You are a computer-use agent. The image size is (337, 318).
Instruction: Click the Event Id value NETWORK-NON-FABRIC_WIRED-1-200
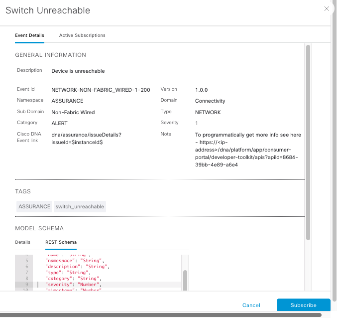click(101, 90)
